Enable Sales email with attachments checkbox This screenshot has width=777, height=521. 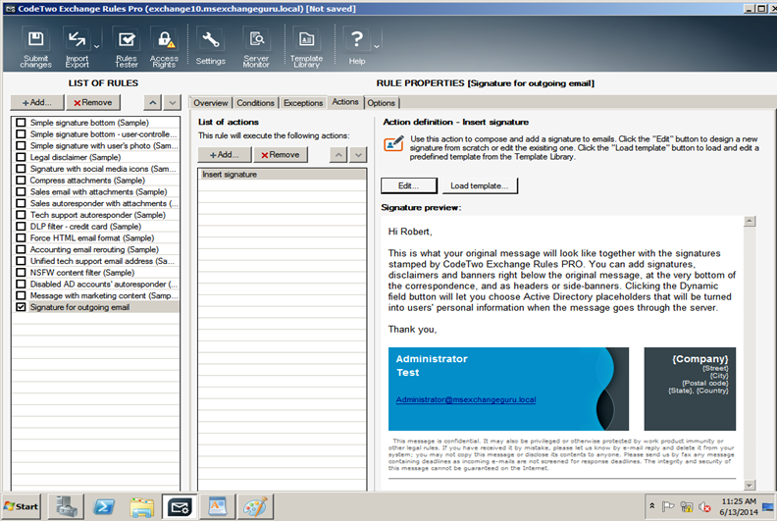(x=21, y=192)
